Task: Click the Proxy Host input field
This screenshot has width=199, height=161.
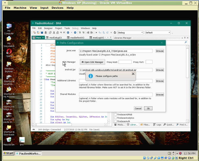Action: tap(125, 62)
